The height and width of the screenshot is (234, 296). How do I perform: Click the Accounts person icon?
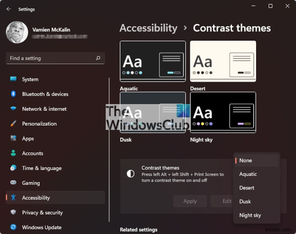pyautogui.click(x=13, y=153)
